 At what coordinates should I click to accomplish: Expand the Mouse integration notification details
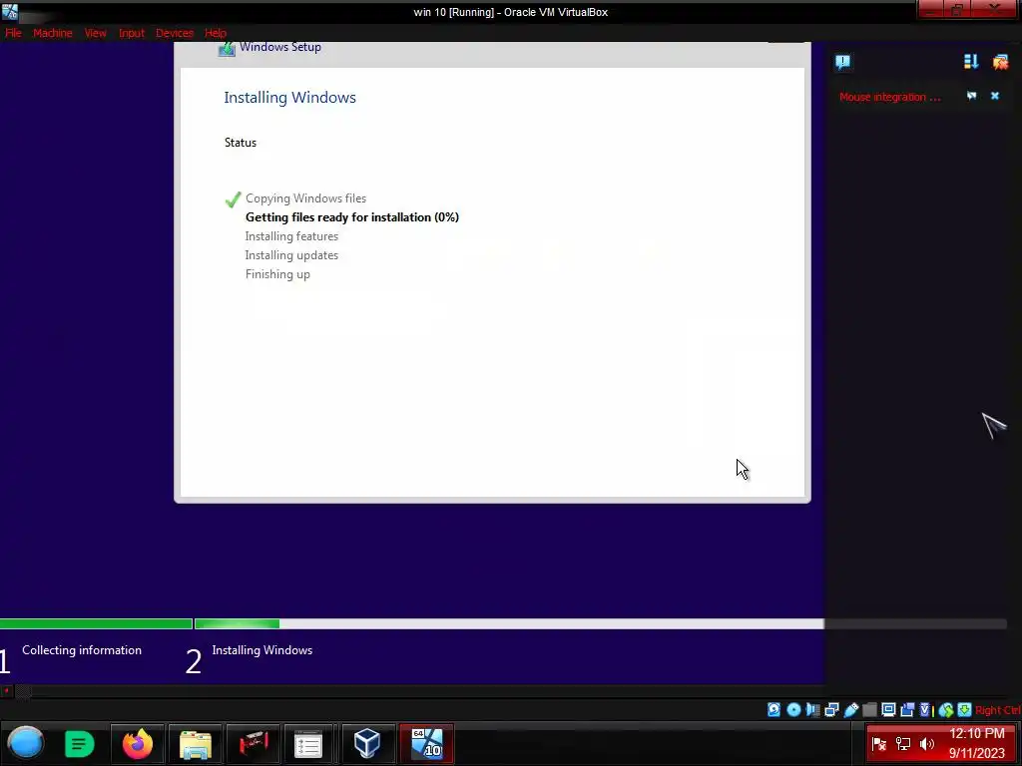pos(971,96)
